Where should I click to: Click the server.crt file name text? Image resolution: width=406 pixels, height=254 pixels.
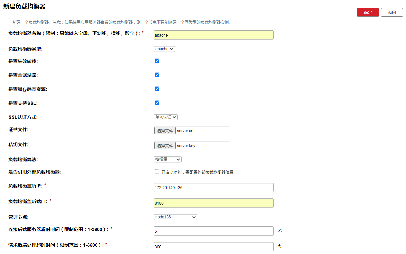[x=185, y=131]
